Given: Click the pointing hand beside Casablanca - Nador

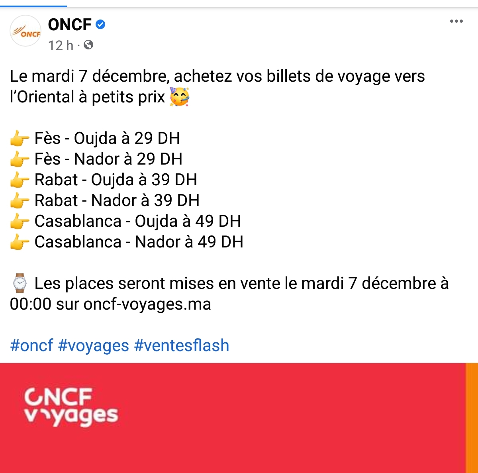Looking at the screenshot, I should coord(20,243).
